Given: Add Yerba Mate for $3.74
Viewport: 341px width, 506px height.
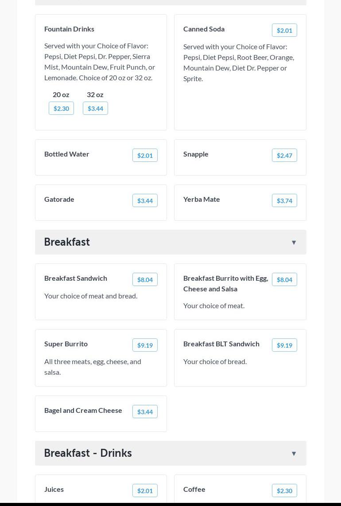Looking at the screenshot, I should (x=284, y=200).
